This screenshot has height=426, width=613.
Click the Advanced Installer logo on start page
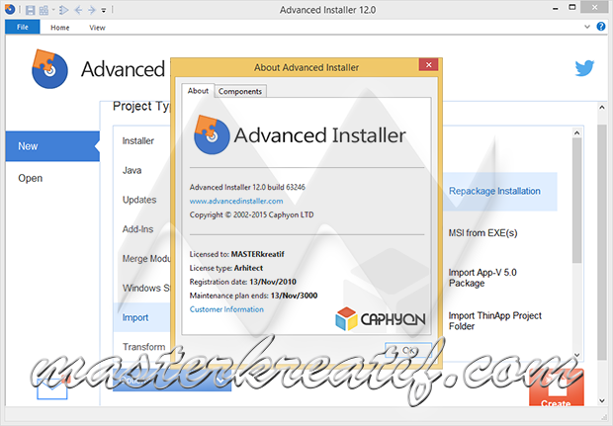49,69
